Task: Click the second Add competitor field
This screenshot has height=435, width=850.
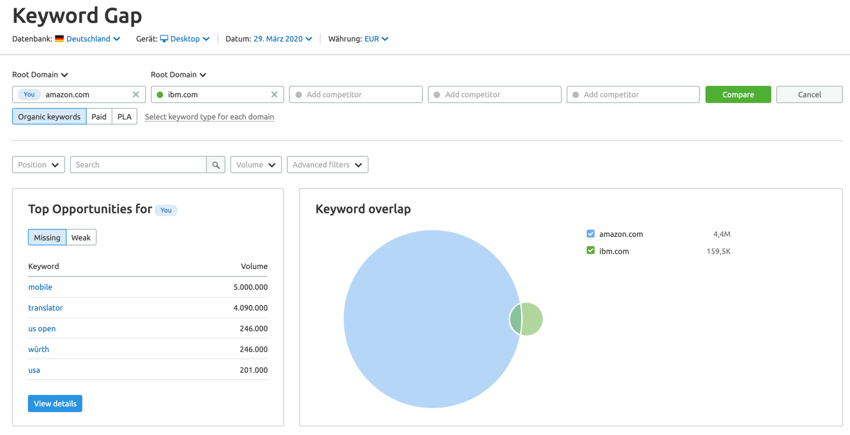Action: point(494,94)
